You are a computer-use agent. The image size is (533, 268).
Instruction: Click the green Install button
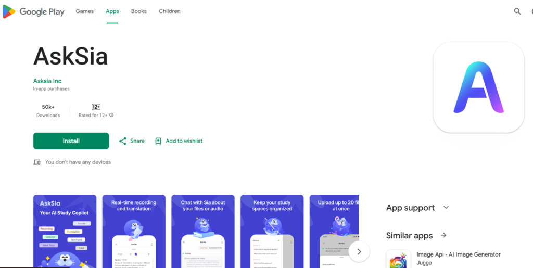click(x=71, y=141)
